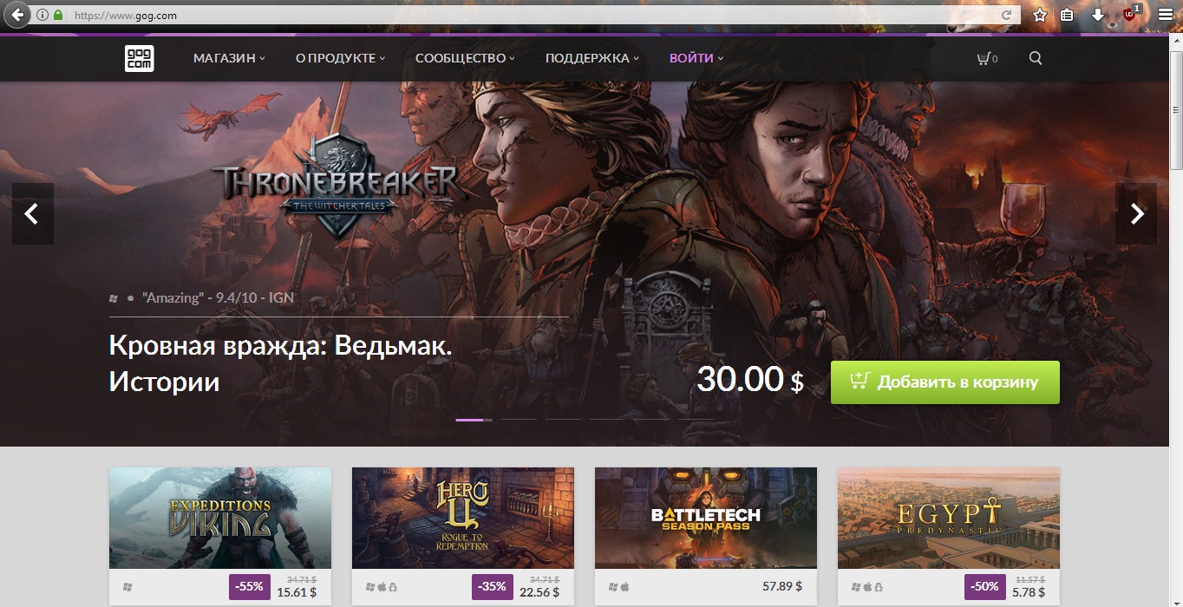The height and width of the screenshot is (607, 1183).
Task: Click the "Amazing" - 9.4/10 - IGN quote
Action: click(x=218, y=297)
